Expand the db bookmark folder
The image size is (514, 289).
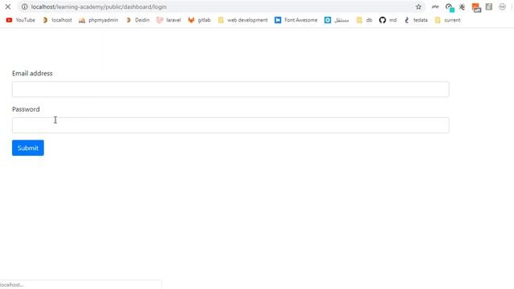[364, 20]
